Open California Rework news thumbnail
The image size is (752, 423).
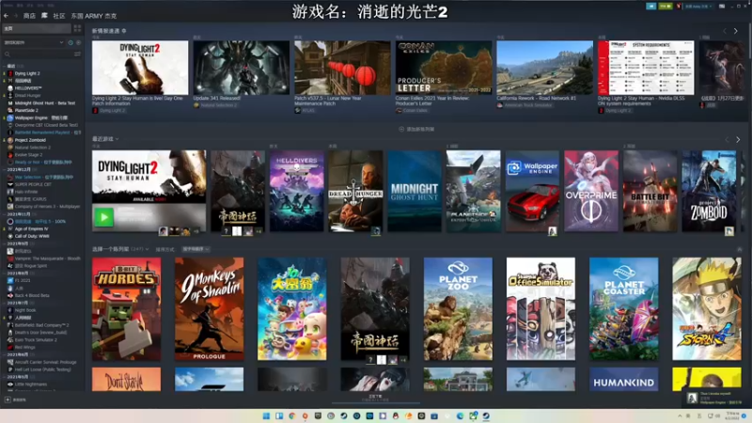(545, 68)
